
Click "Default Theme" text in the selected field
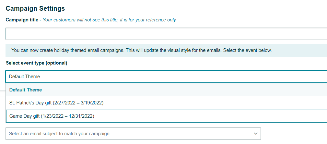click(x=24, y=77)
